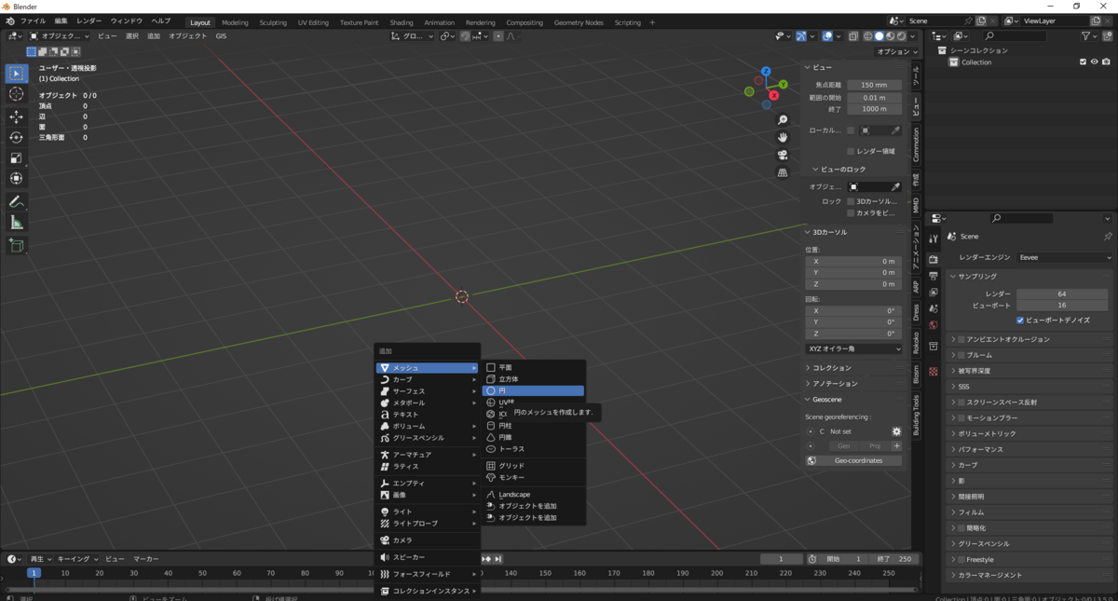This screenshot has width=1118, height=601.
Task: Choose 立方体 from mesh submenu
Action: point(534,379)
